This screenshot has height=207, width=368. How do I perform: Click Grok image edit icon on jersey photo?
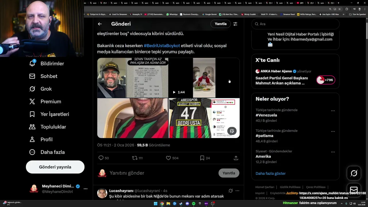tap(232, 131)
